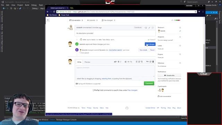Click the Unsubscribe notifications button
222x125 pixels.
tap(169, 75)
